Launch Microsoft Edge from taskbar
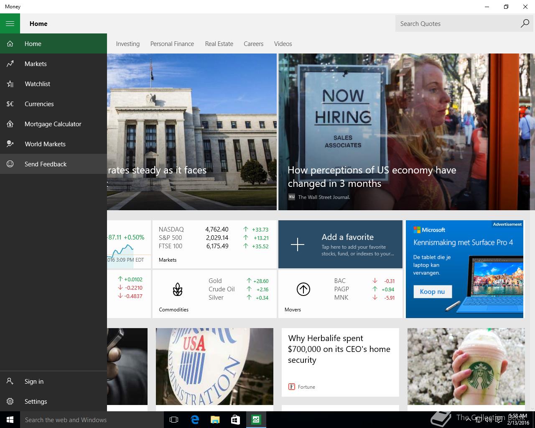The height and width of the screenshot is (428, 535). 195,420
